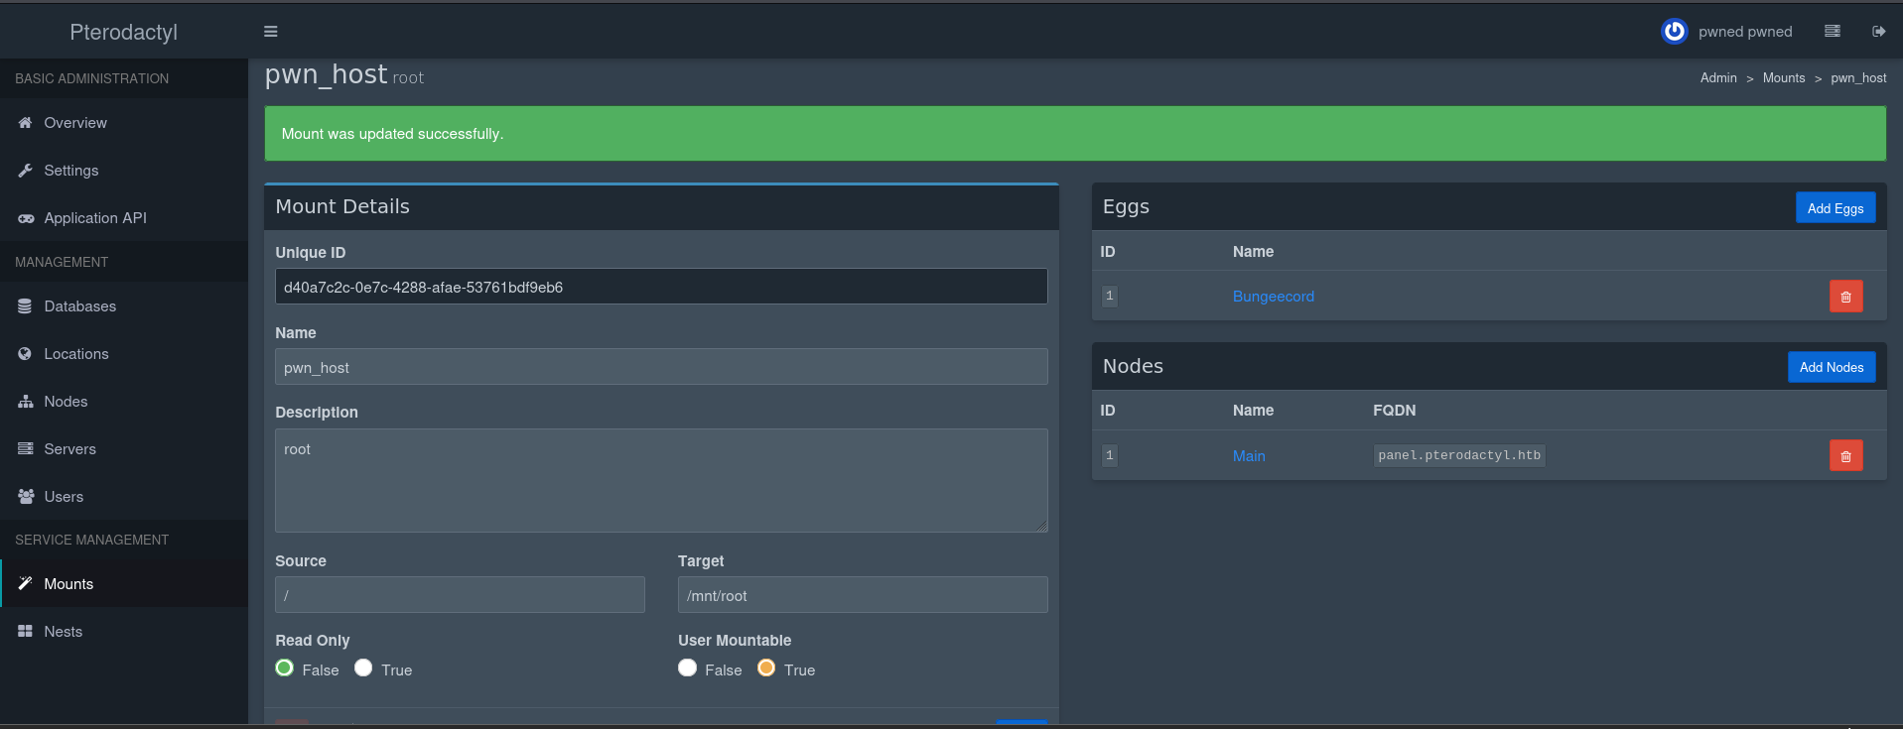Click the pwn_host breadcrumb text

tap(1858, 78)
